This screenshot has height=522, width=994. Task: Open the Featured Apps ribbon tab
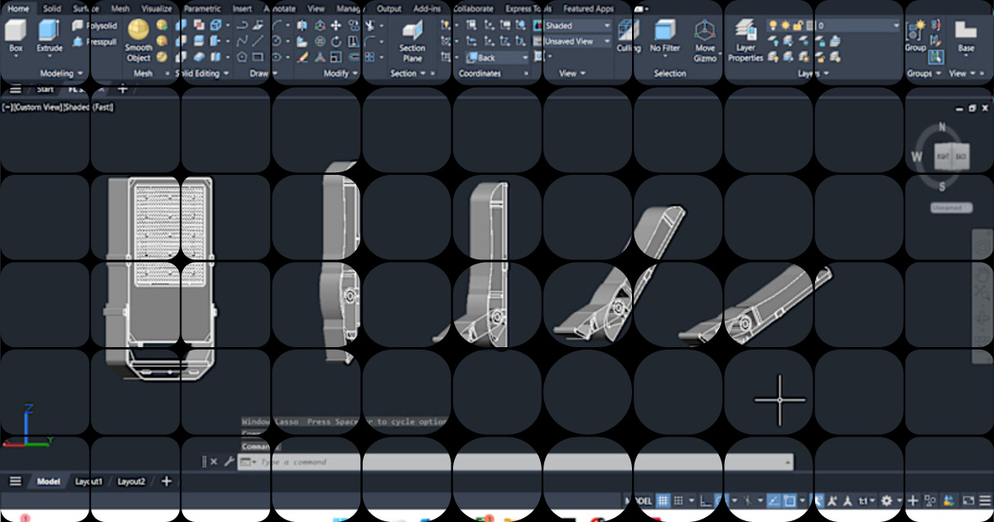[x=589, y=8]
